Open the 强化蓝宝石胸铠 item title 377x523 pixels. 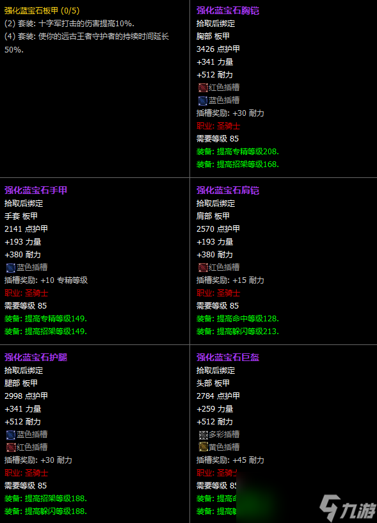pos(228,11)
